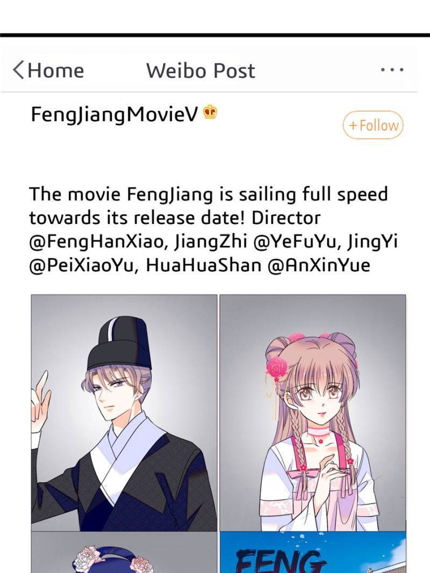This screenshot has width=430, height=573.
Task: Open the @PeiXiaoYu mention
Action: [84, 266]
